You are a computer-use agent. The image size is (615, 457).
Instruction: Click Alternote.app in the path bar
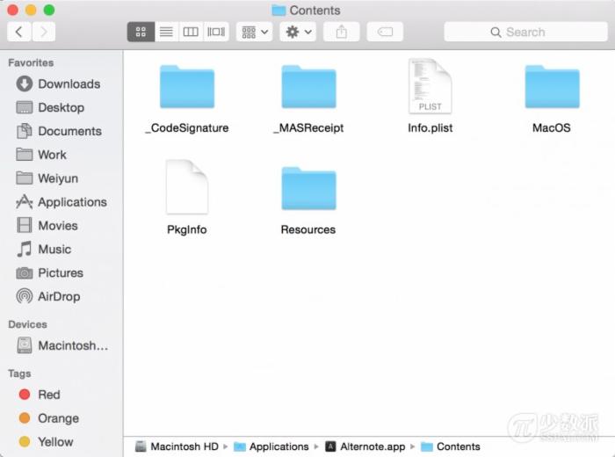372,446
